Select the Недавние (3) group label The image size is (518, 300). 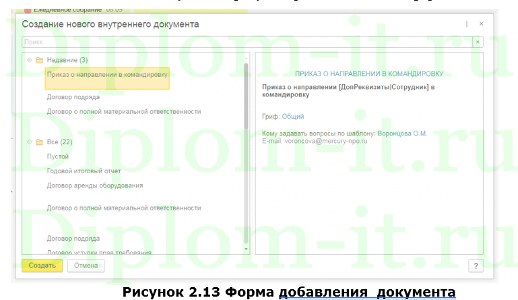pyautogui.click(x=67, y=60)
